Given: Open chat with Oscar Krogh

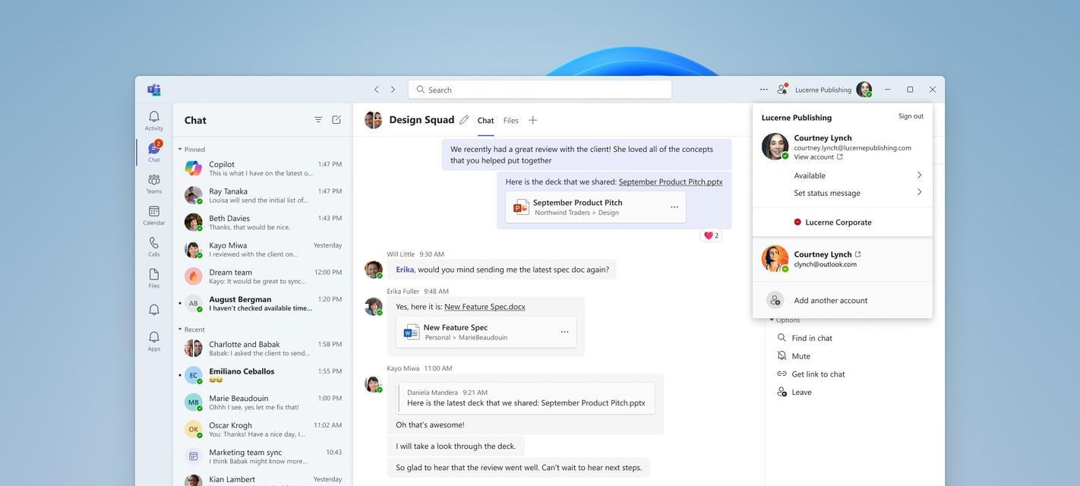Looking at the screenshot, I should 262,430.
